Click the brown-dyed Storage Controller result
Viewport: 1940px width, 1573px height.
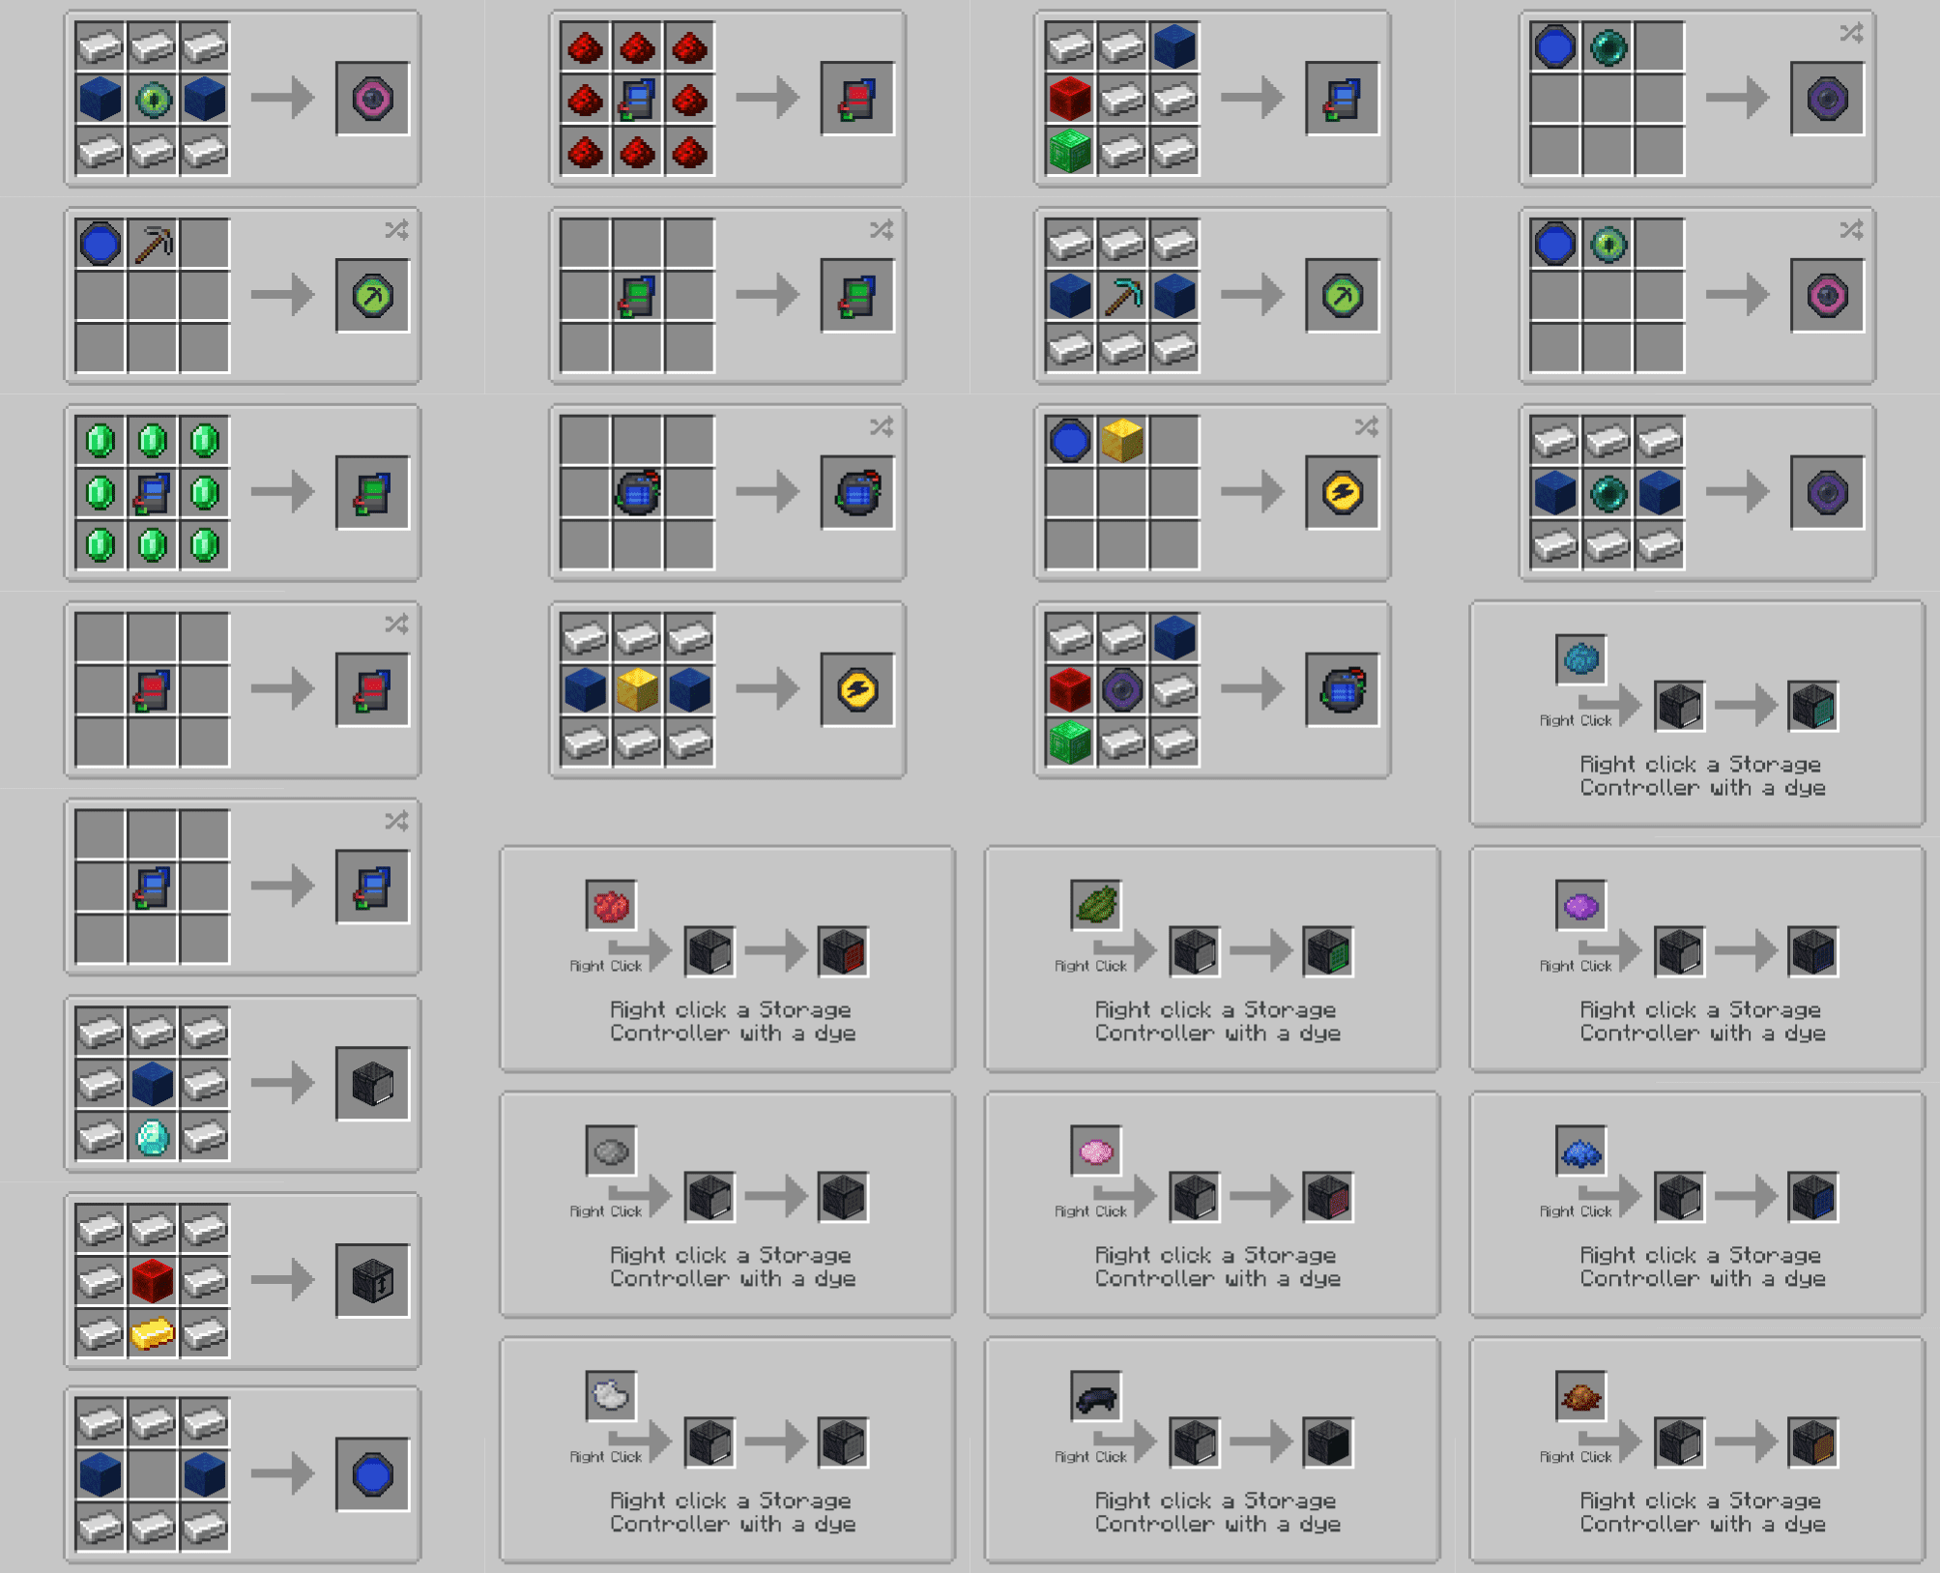coord(1813,1443)
